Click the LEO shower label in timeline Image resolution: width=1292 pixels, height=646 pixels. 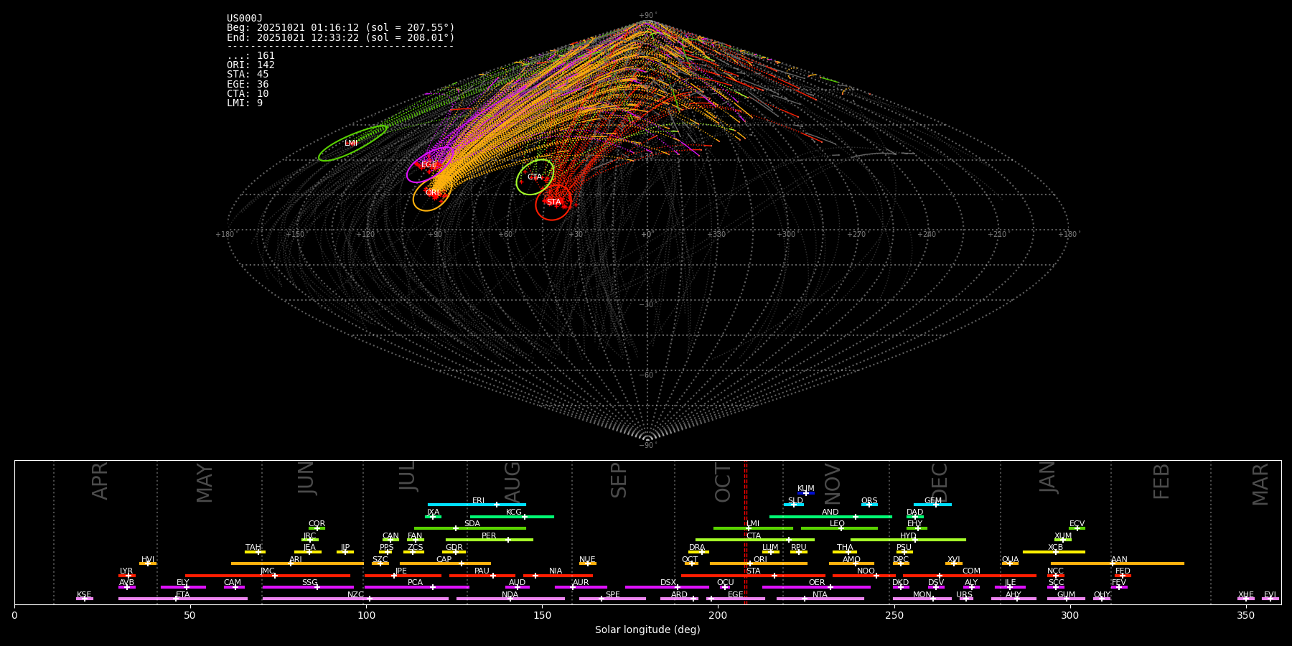[838, 524]
